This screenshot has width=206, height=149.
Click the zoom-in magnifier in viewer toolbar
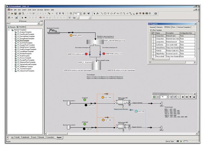click(x=171, y=97)
